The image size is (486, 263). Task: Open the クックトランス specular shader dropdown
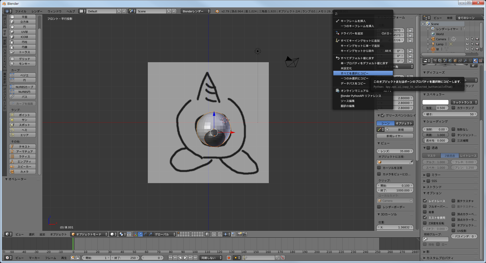click(x=464, y=102)
